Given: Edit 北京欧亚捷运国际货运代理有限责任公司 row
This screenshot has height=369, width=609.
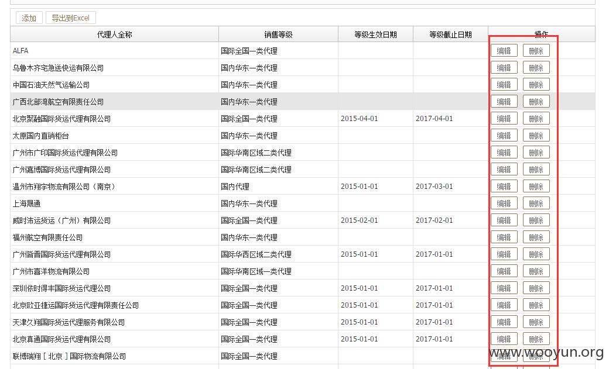Looking at the screenshot, I should tap(504, 305).
